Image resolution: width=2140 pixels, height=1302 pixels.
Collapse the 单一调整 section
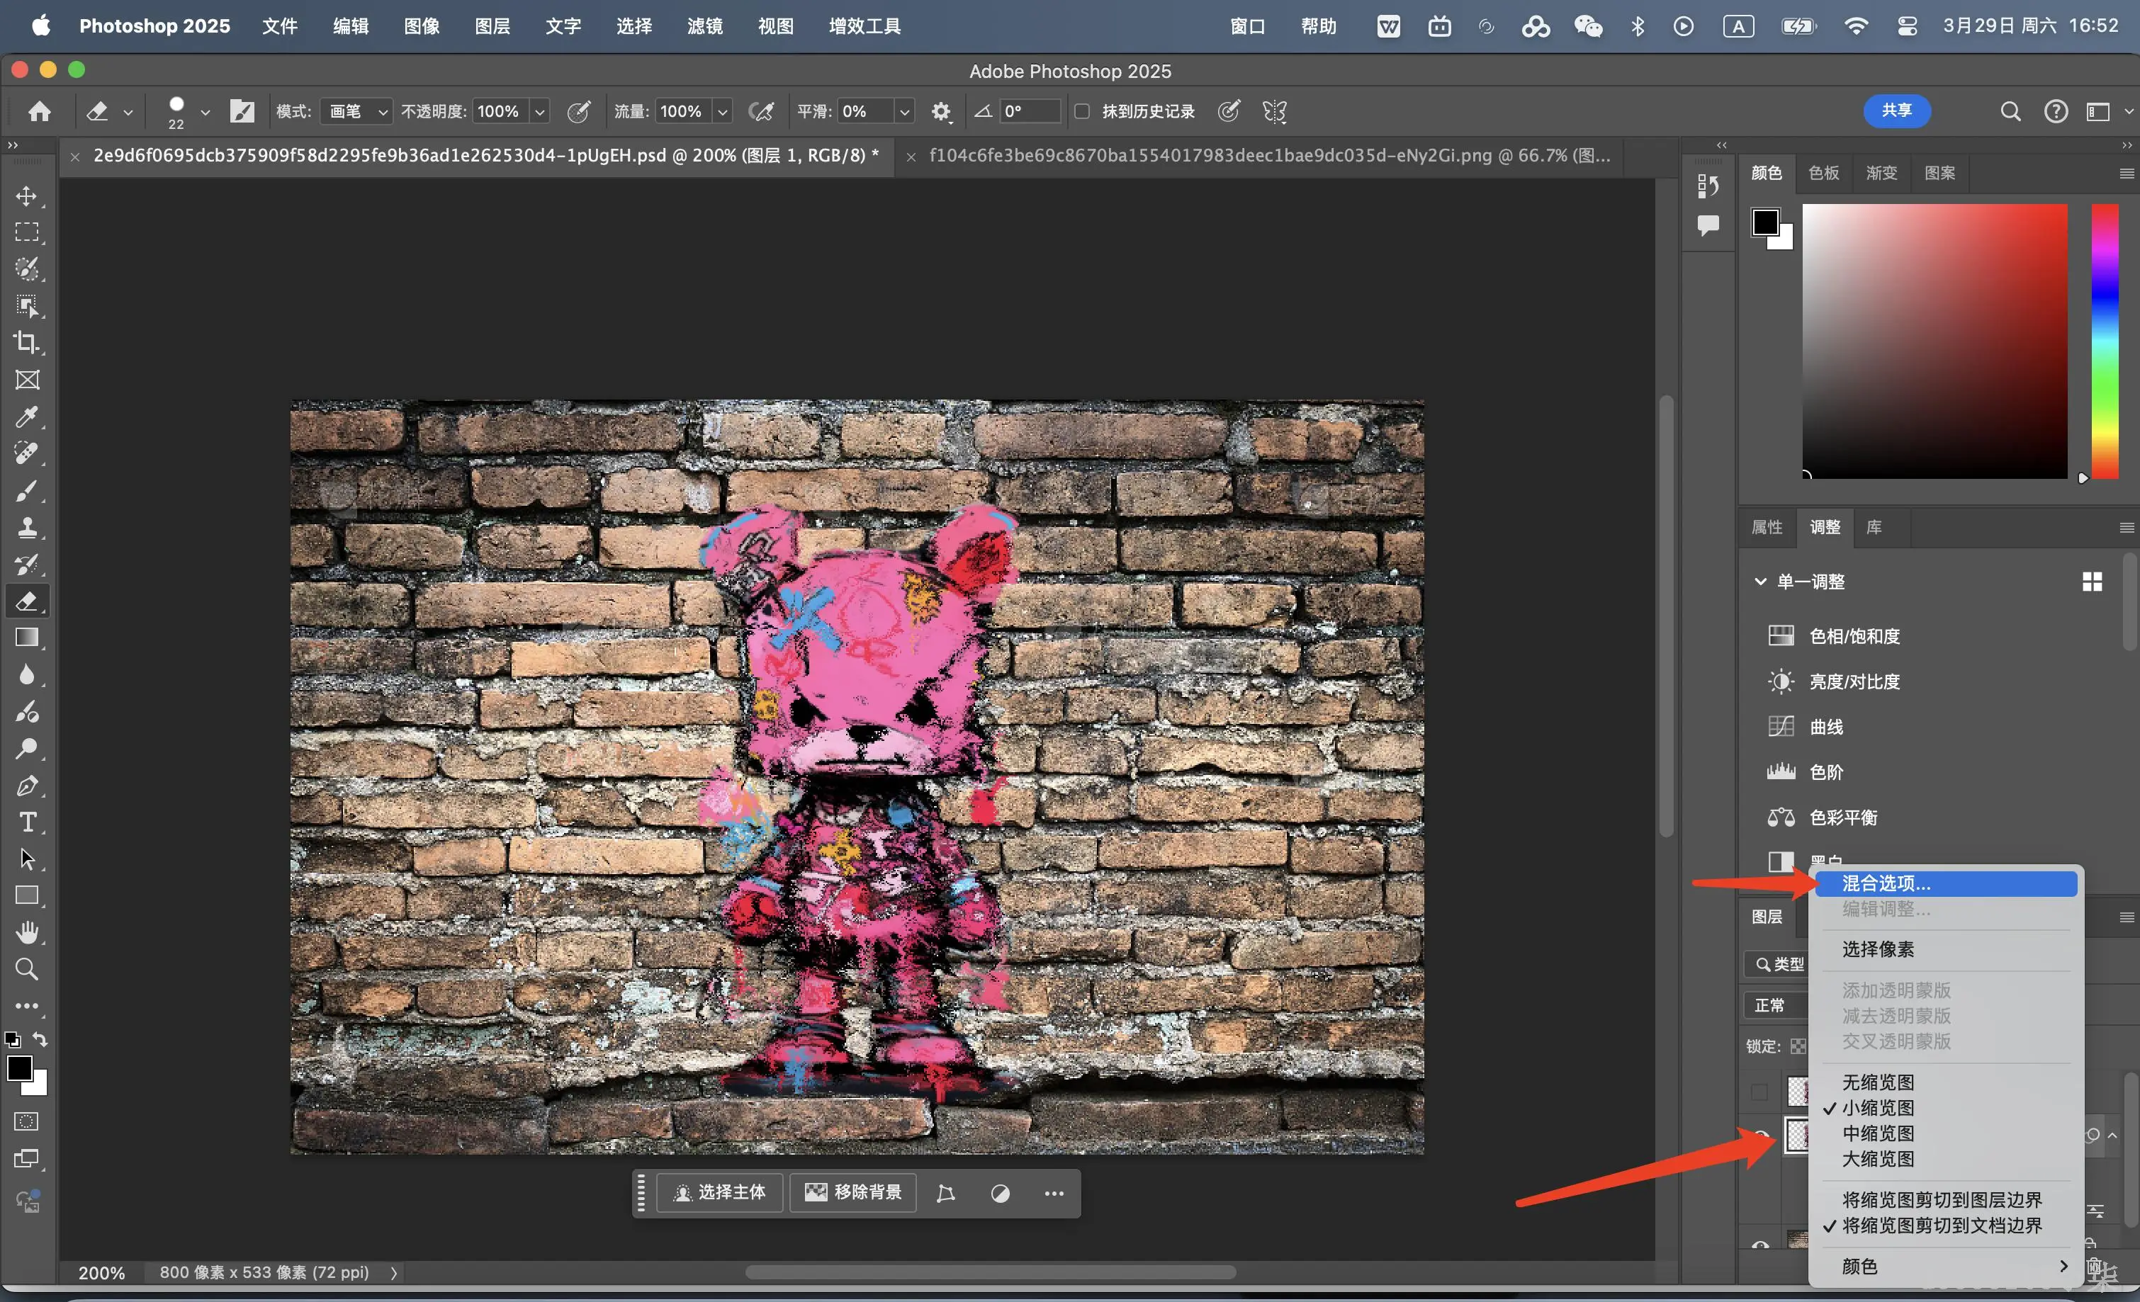pyautogui.click(x=1760, y=581)
